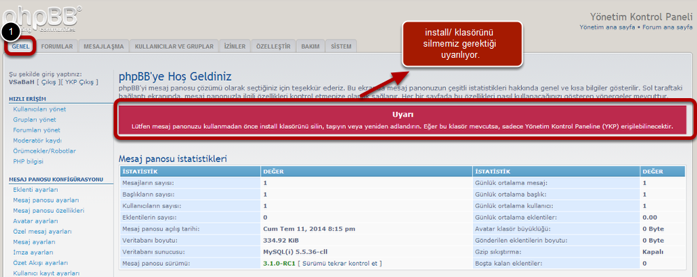
Task: Open the phpBB logo home link
Action: (43, 19)
